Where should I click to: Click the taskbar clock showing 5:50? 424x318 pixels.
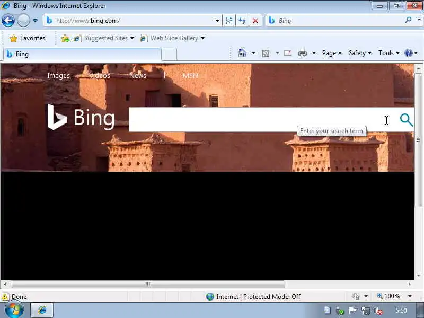tap(401, 310)
